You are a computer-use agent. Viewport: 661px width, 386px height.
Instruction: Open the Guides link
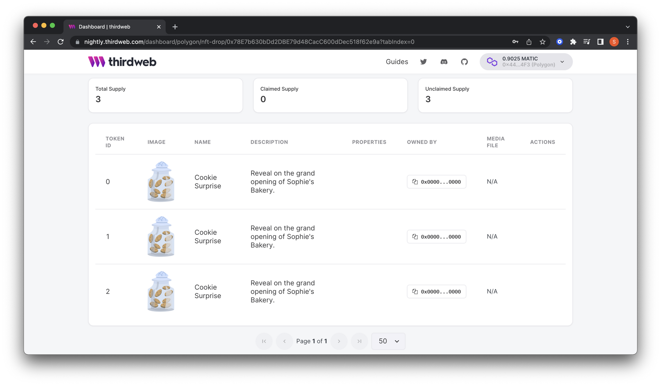tap(397, 62)
